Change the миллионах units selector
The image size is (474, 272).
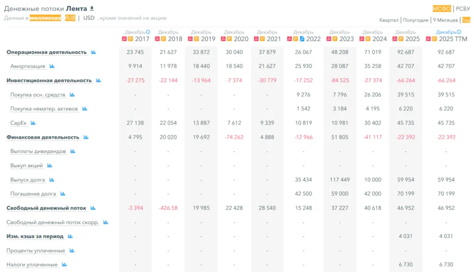(x=45, y=18)
